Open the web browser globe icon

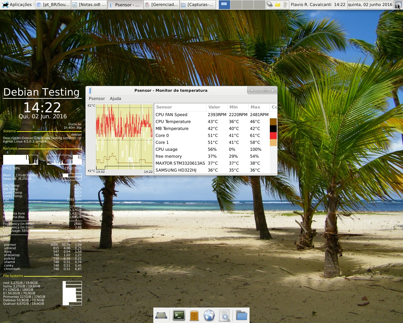point(209,315)
